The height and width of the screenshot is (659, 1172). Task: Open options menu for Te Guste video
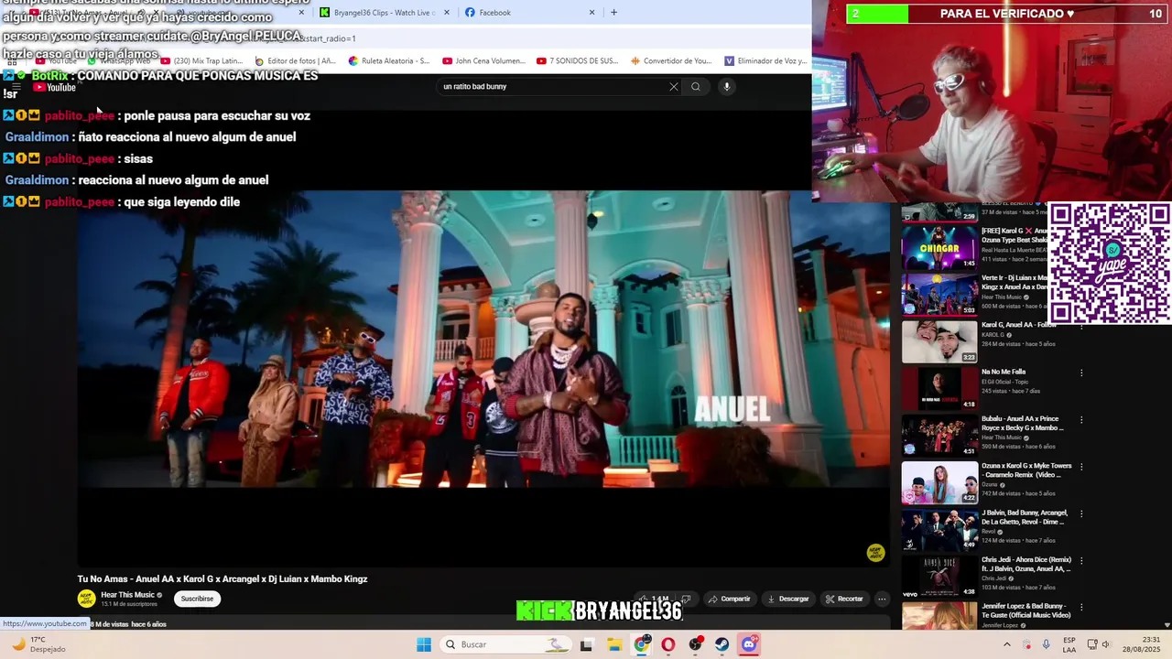click(x=1081, y=607)
